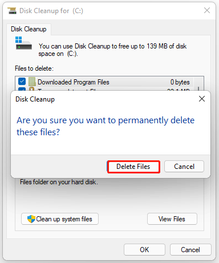
Task: Click the Disk Cleanup title bar drive icon
Action: 12,11
